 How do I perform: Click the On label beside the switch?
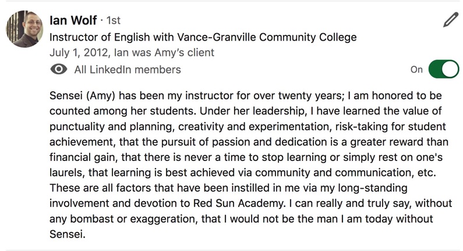[x=416, y=70]
